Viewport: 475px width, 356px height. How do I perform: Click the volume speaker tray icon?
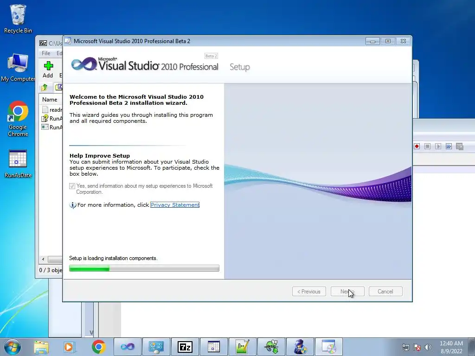[x=428, y=347]
